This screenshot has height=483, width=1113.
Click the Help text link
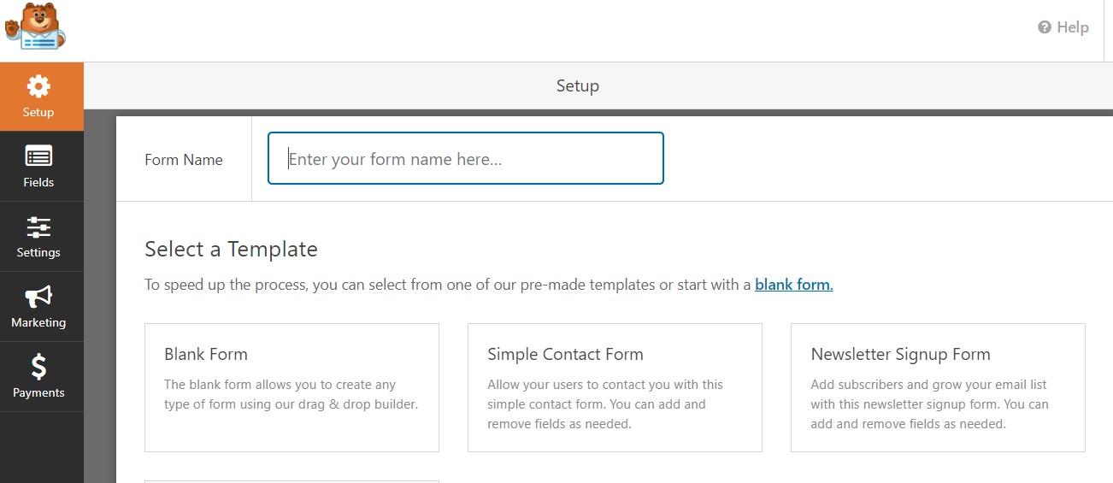(x=1072, y=27)
